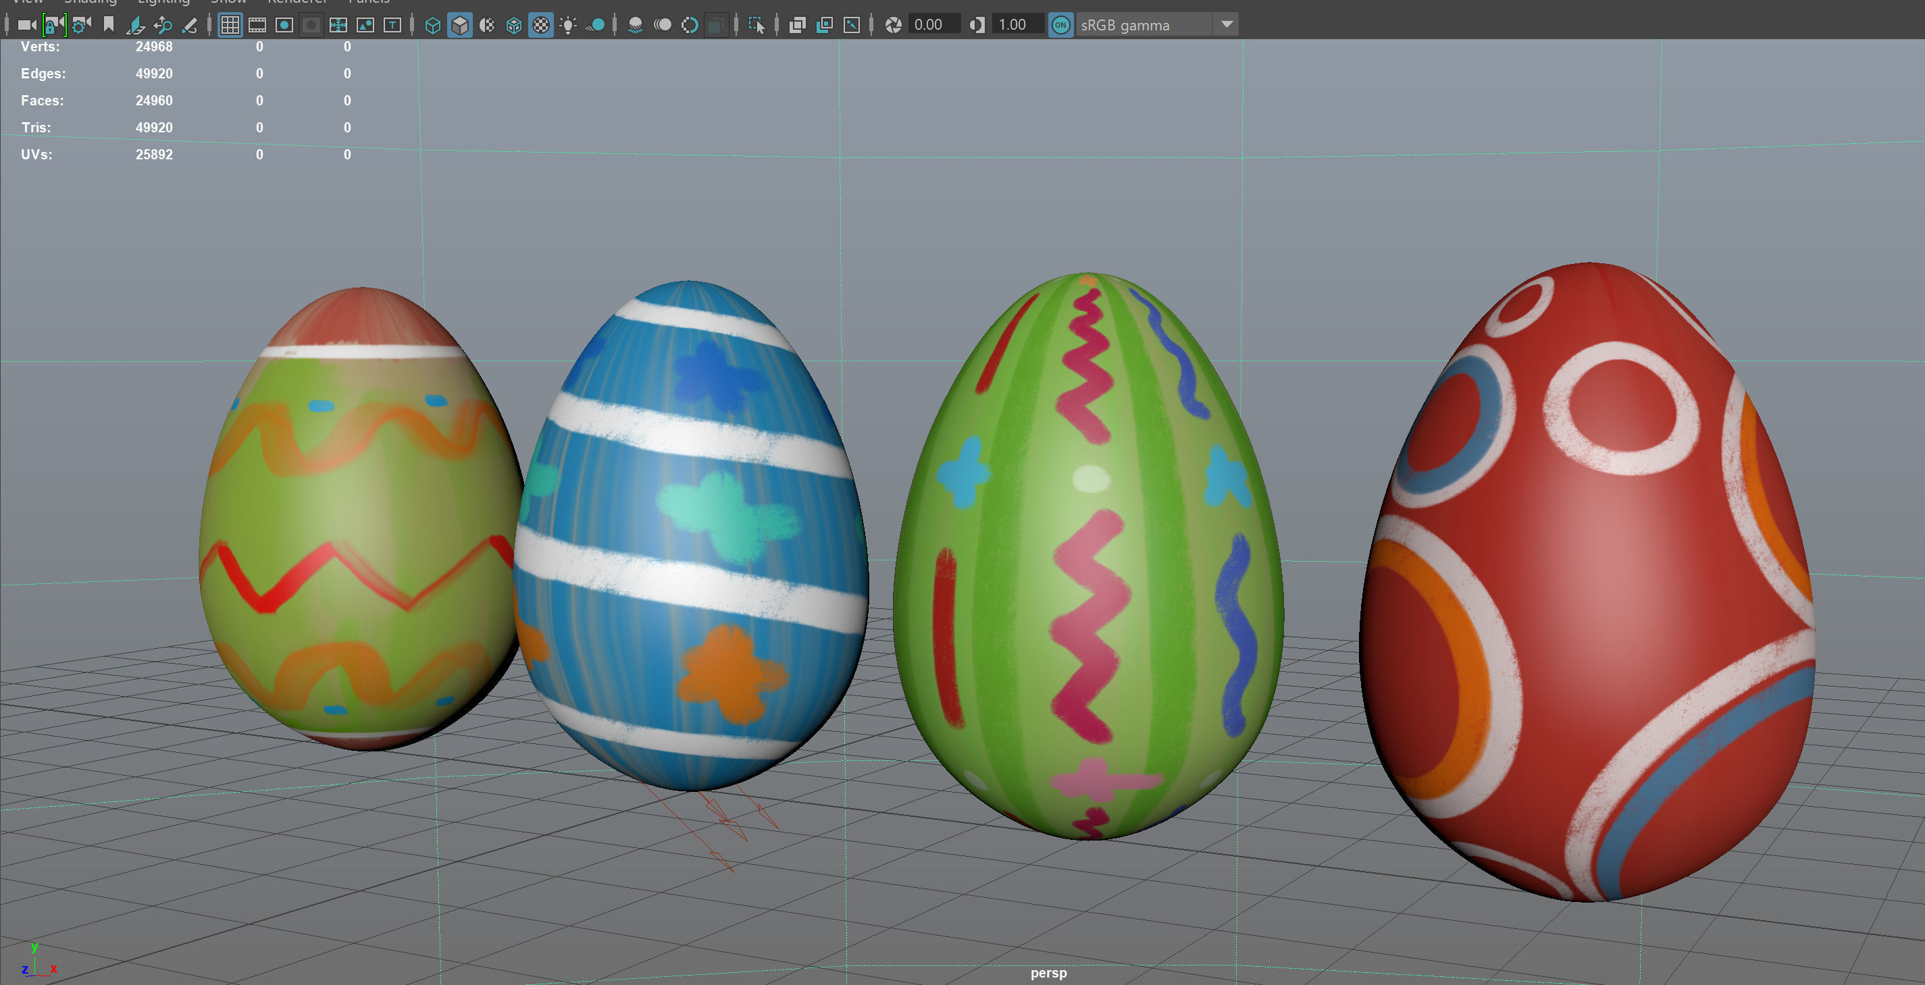Toggle the Safe Title icon

click(392, 25)
